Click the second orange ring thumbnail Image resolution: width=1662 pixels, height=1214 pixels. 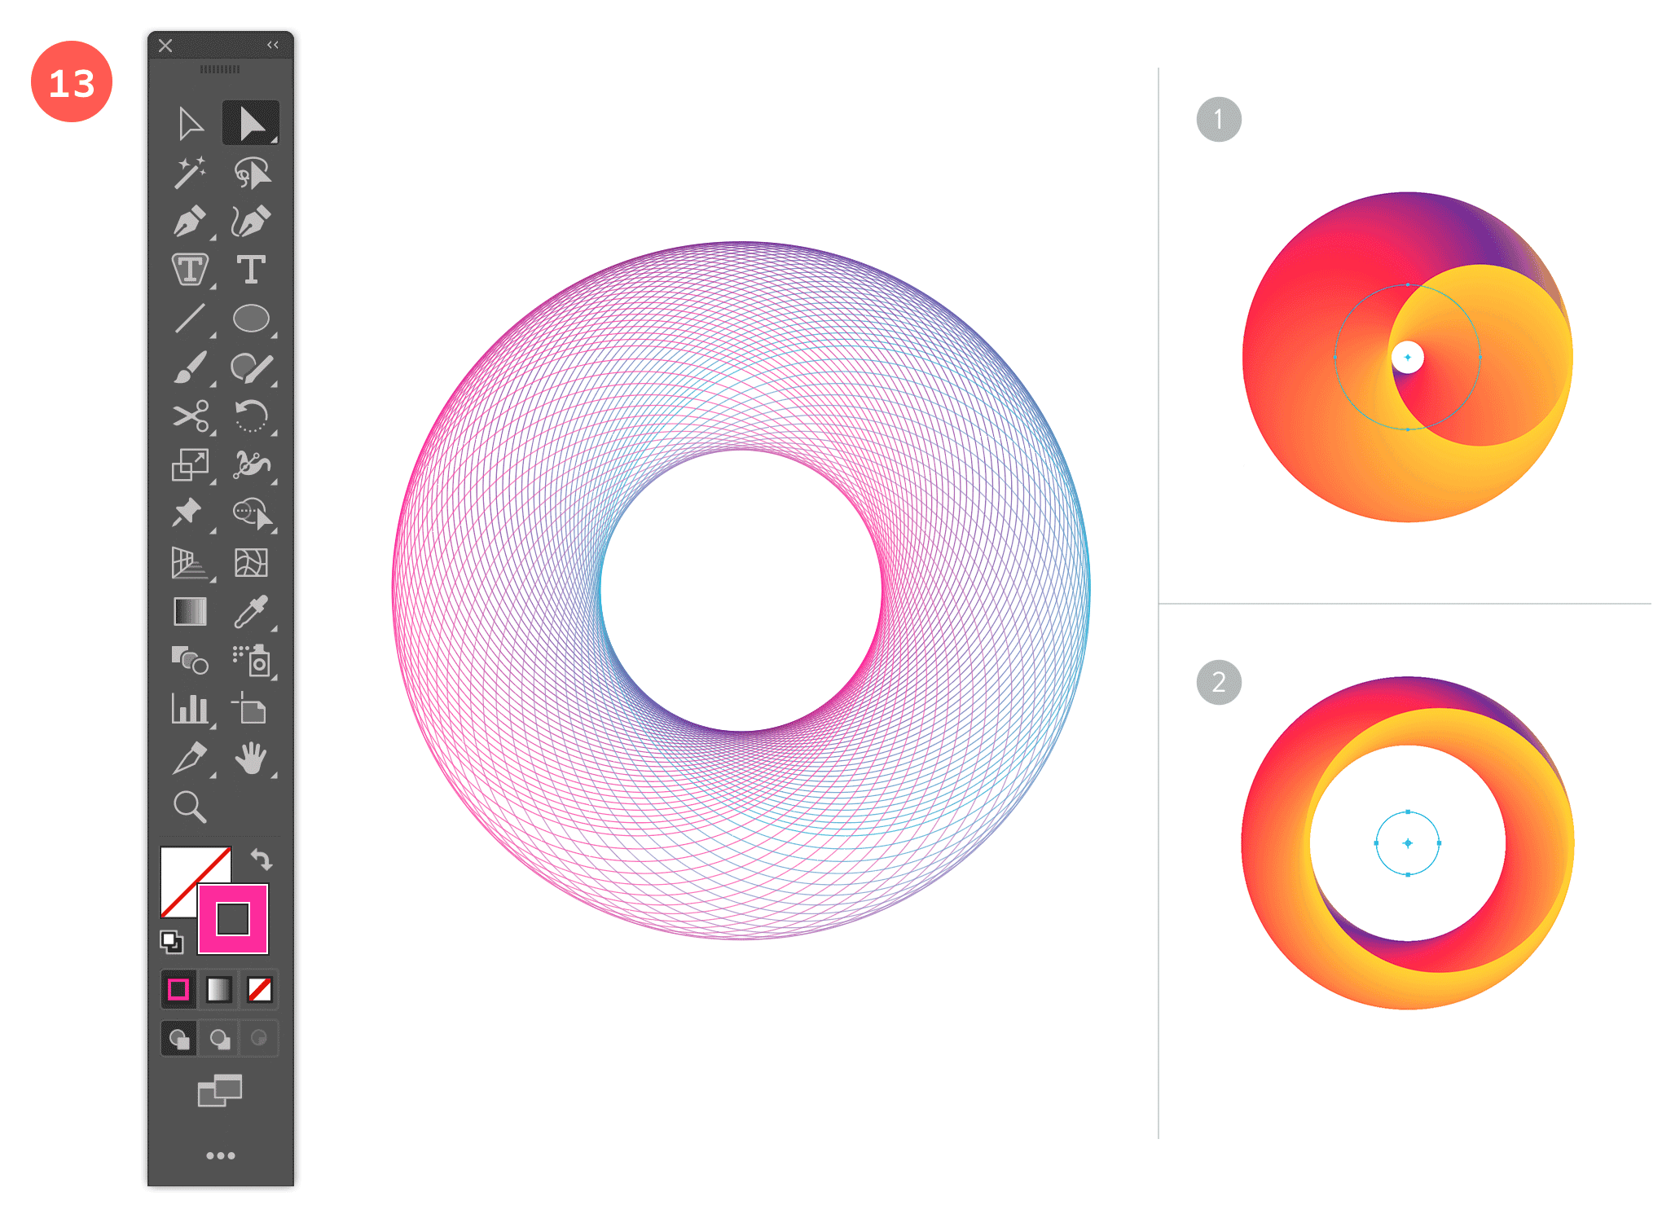tap(1408, 842)
